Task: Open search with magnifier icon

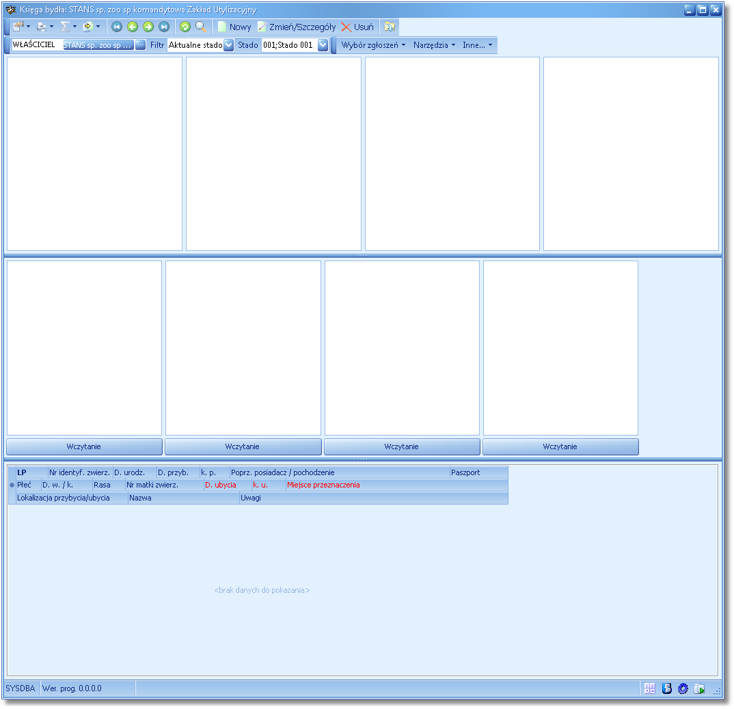Action: pyautogui.click(x=201, y=27)
